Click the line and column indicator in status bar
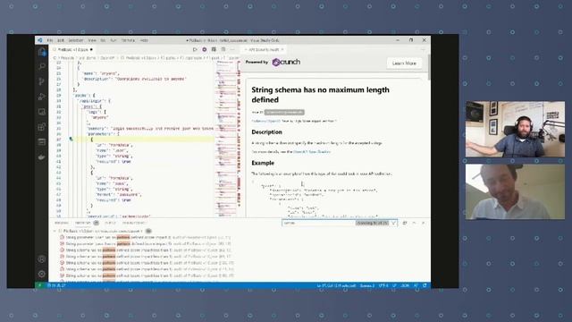This screenshot has width=572, height=322. pyautogui.click(x=336, y=285)
